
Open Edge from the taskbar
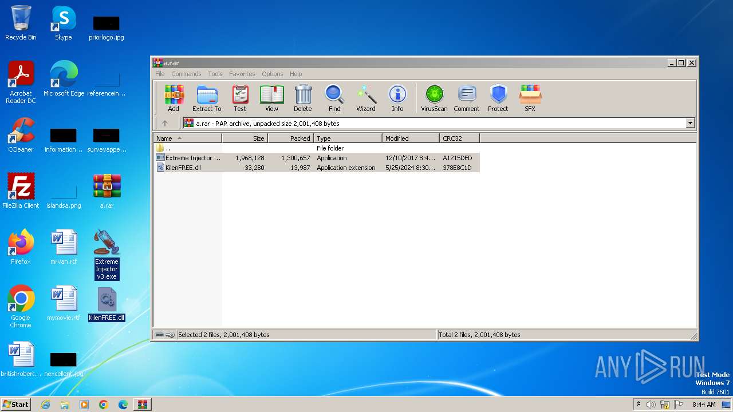[123, 405]
